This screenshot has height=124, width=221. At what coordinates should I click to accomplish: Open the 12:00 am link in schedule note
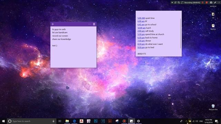(x=142, y=28)
